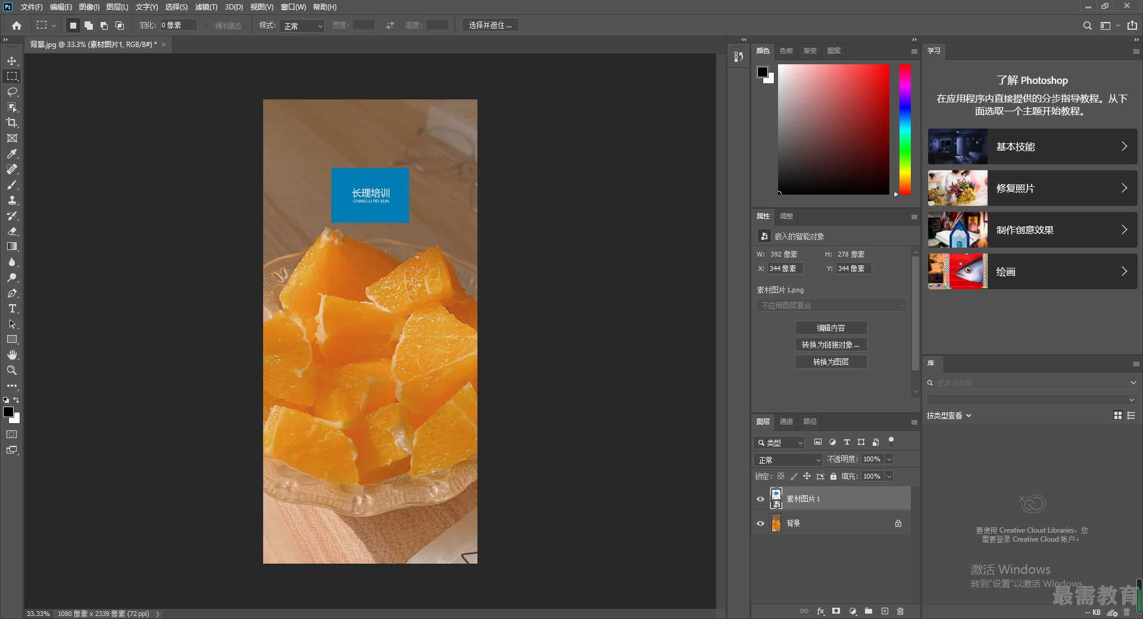Select the Move tool

coord(12,61)
